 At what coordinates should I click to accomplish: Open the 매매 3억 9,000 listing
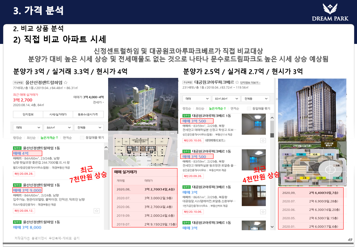click(27, 190)
